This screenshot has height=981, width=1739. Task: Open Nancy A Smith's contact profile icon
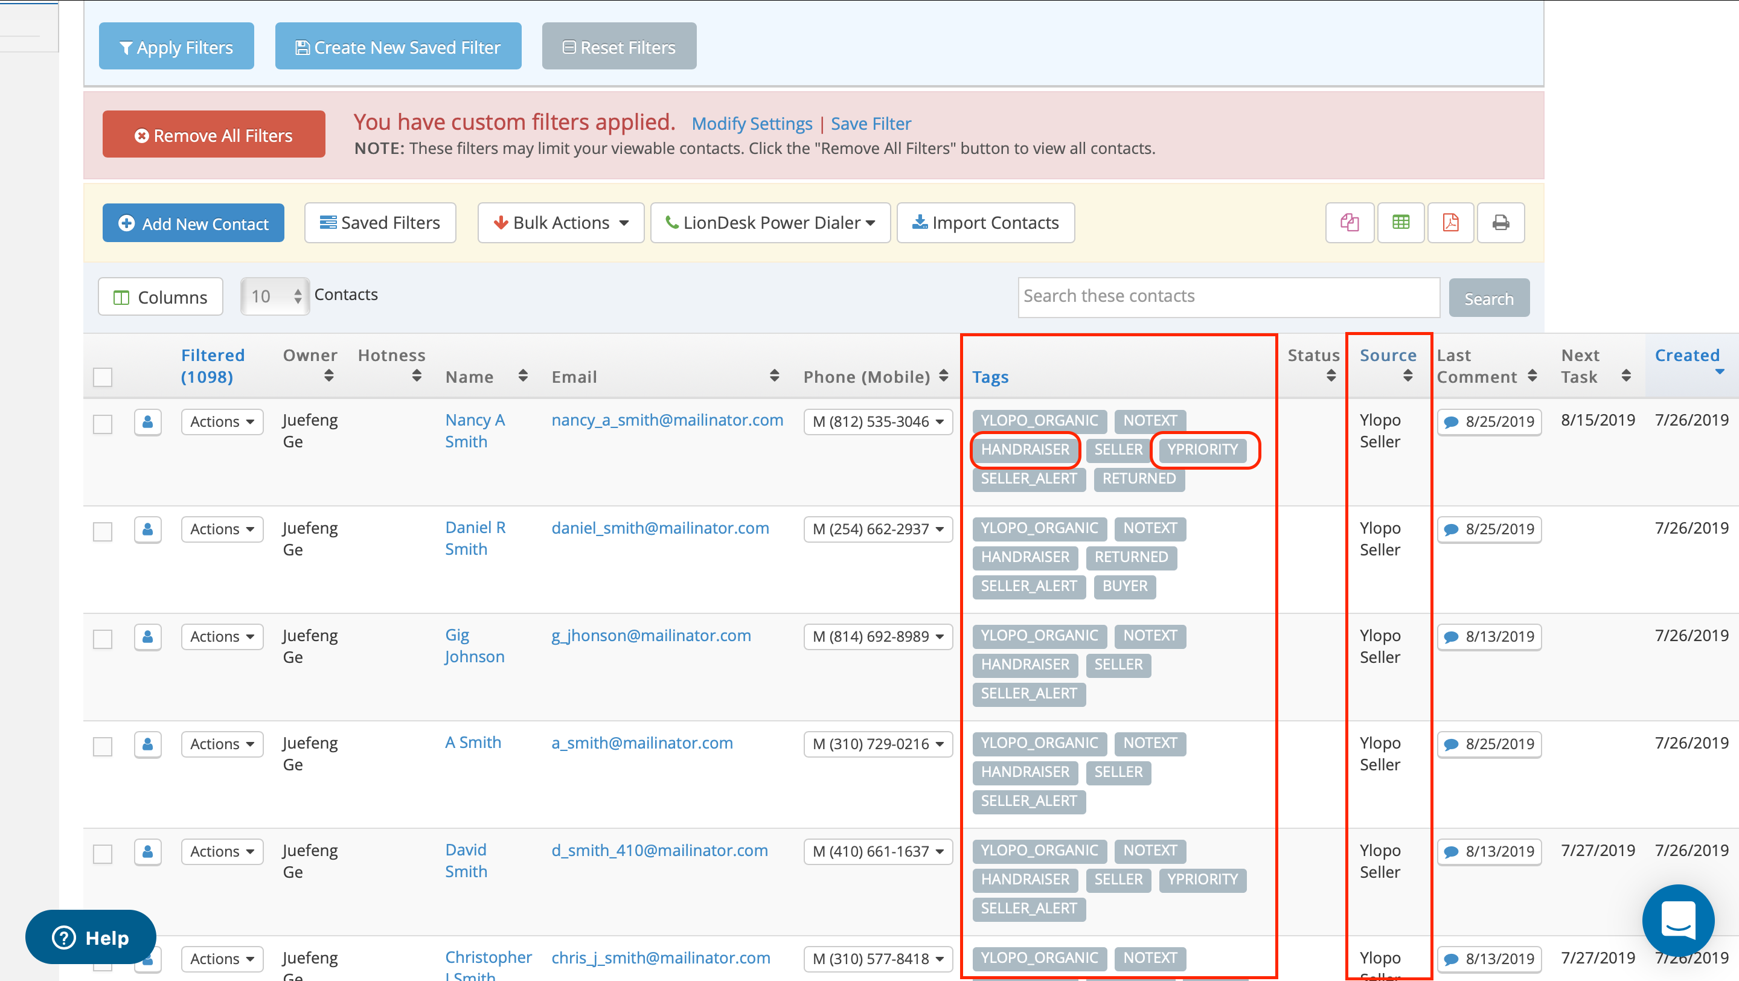[147, 423]
